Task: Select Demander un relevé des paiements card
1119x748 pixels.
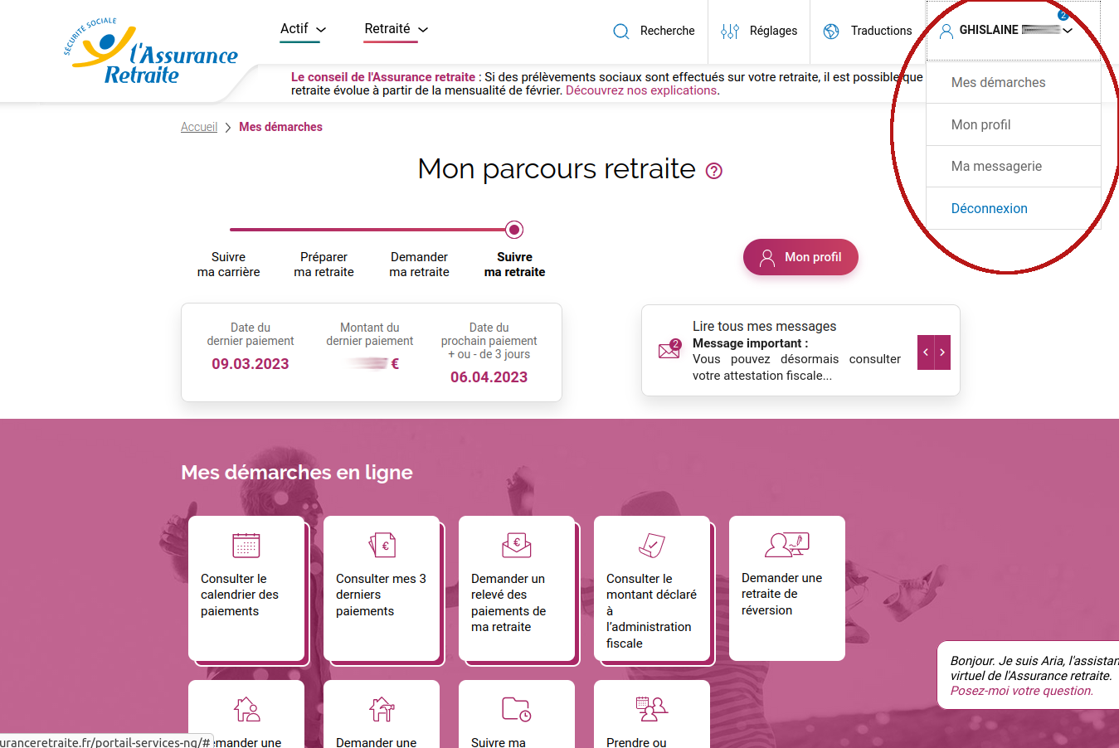Action: [517, 588]
